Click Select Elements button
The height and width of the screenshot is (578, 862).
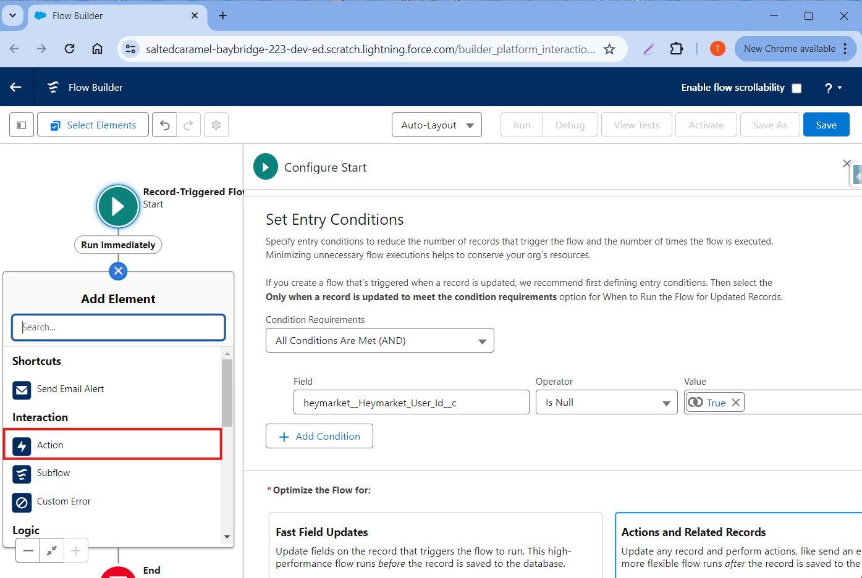[93, 125]
